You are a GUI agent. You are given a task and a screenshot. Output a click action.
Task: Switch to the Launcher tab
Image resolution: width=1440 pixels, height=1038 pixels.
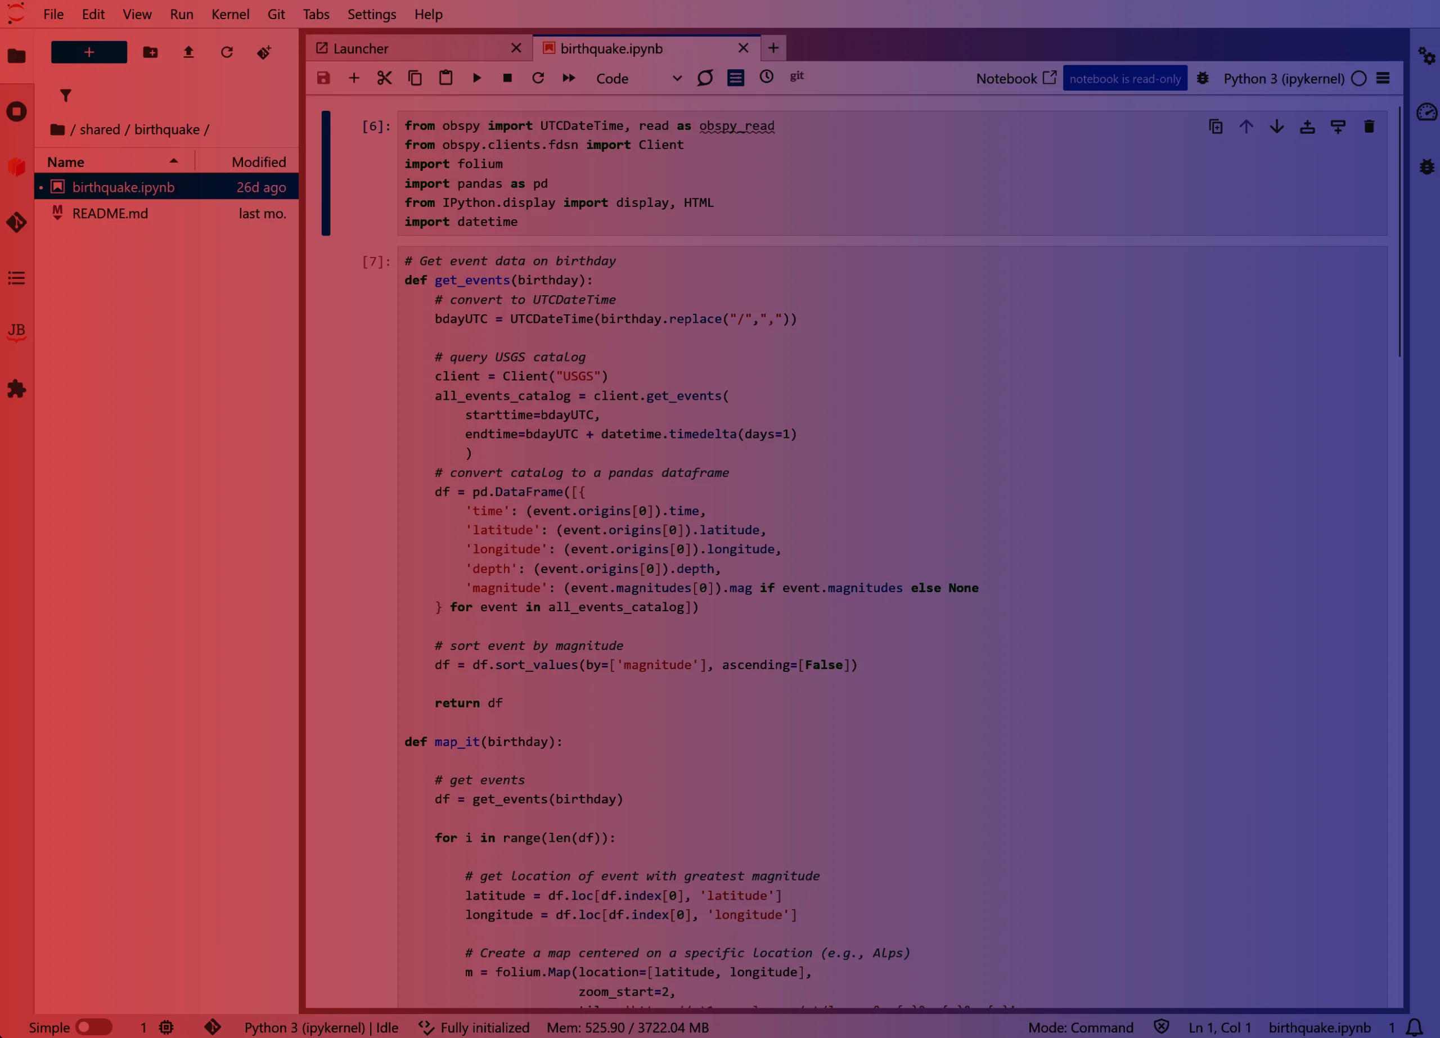point(361,48)
